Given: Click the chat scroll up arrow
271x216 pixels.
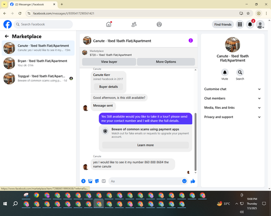Looking at the screenshot, I should [195, 70].
